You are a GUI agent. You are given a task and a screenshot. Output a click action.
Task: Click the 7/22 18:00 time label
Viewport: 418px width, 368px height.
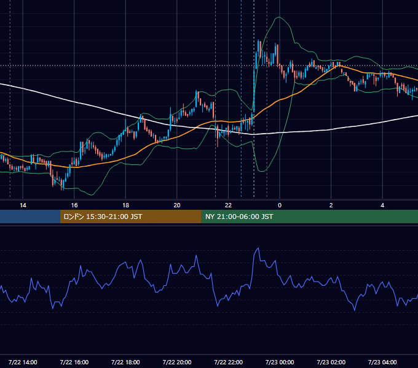coord(125,362)
